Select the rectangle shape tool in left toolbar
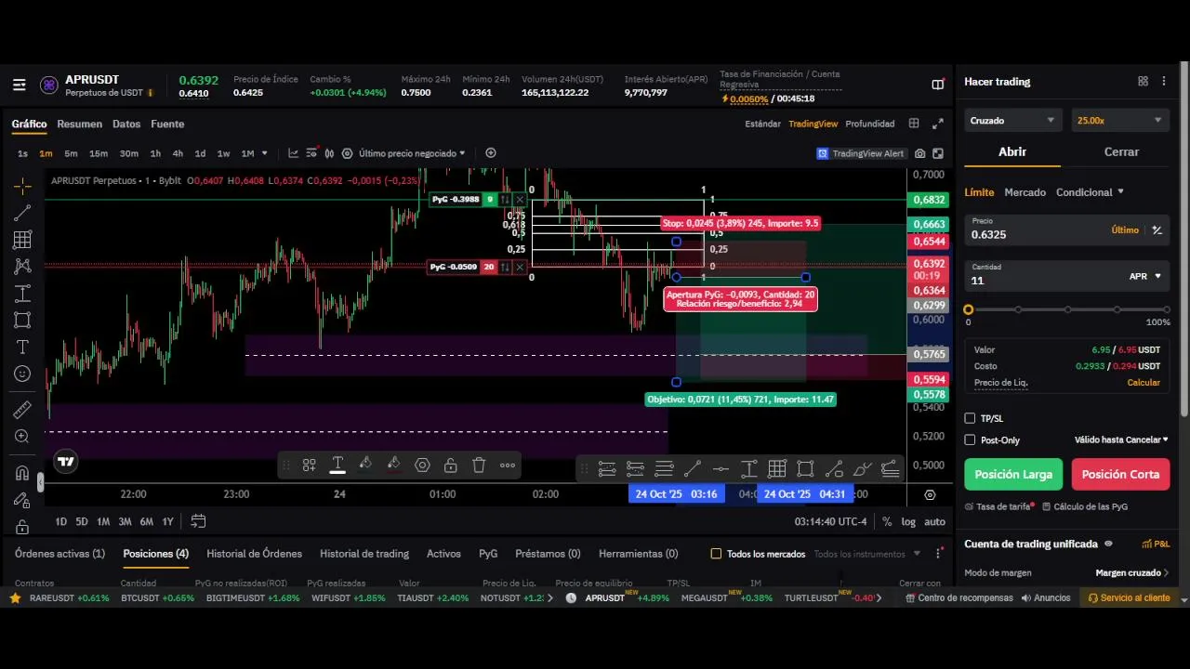The image size is (1190, 669). (x=22, y=321)
